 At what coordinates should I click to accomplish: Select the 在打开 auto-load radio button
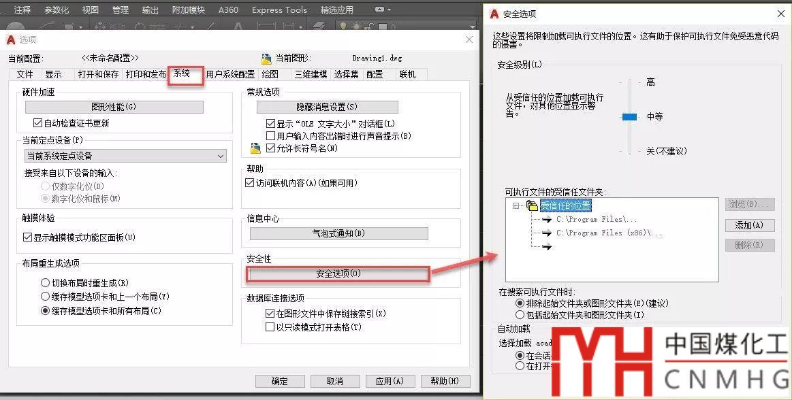(520, 366)
